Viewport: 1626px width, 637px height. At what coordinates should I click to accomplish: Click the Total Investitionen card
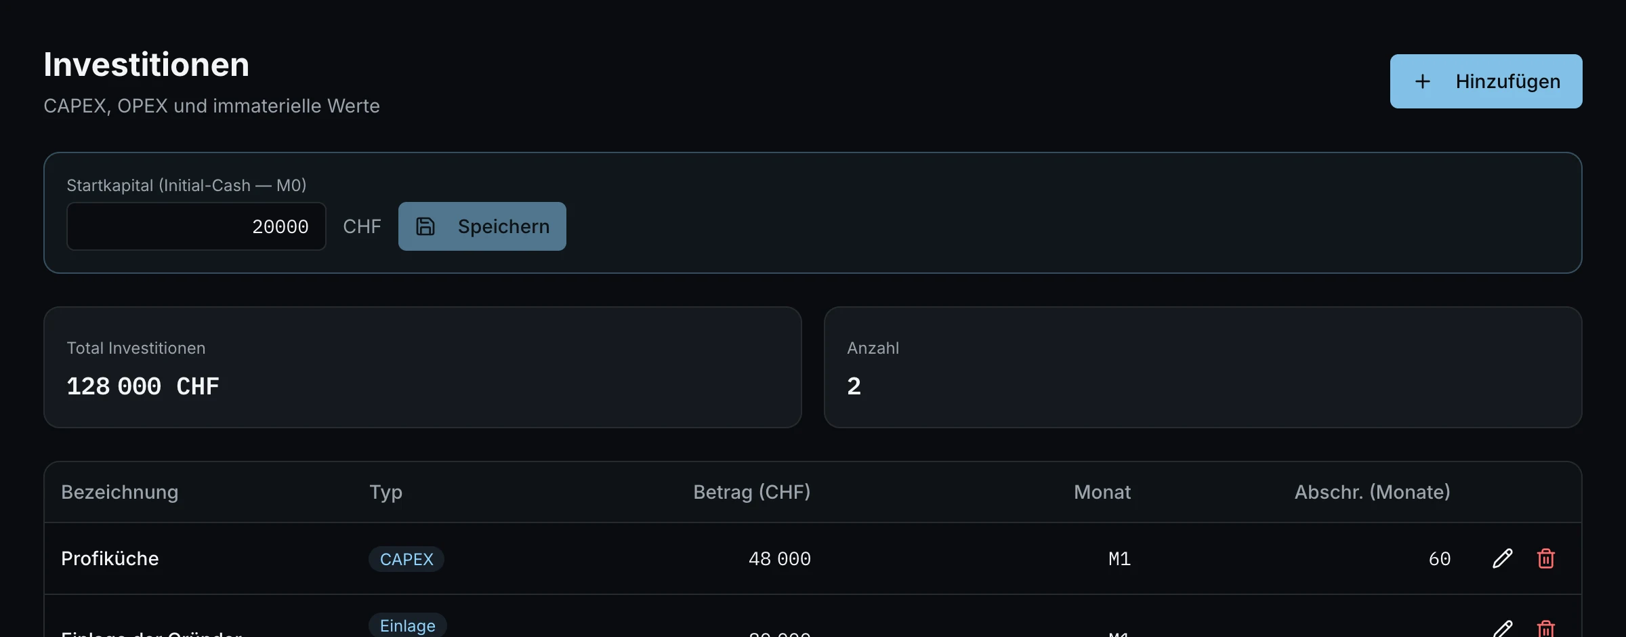[423, 367]
